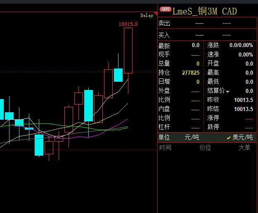Click the 总量 label
The image size is (258, 213).
[x=164, y=64]
